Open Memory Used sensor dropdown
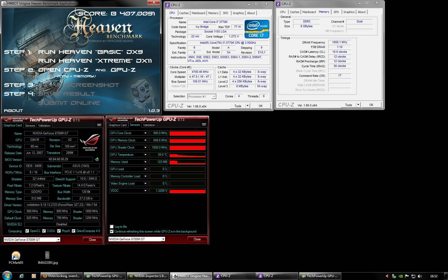448x280 pixels. coord(145,162)
